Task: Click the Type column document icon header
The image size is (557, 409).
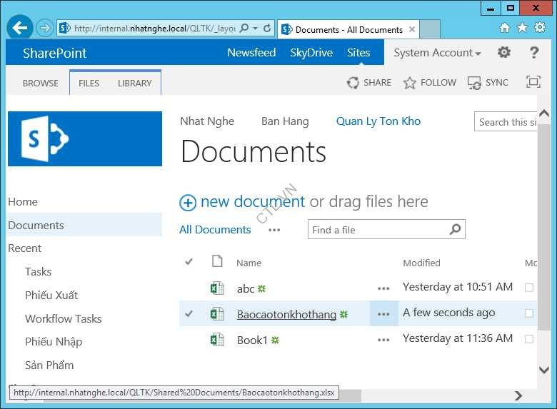Action: click(x=217, y=261)
